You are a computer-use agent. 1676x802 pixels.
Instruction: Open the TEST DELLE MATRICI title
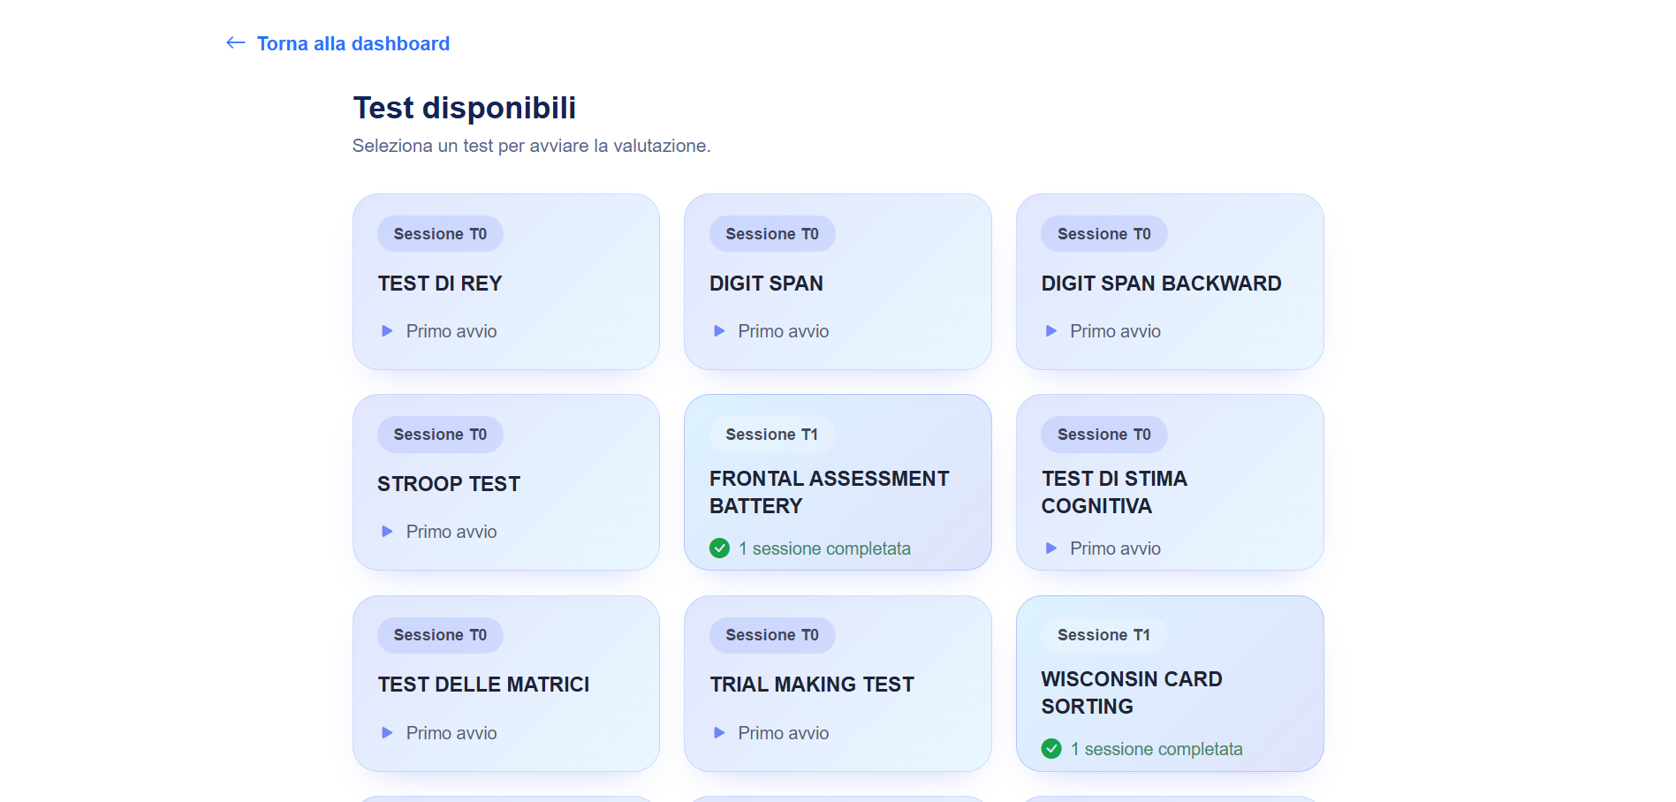click(483, 685)
